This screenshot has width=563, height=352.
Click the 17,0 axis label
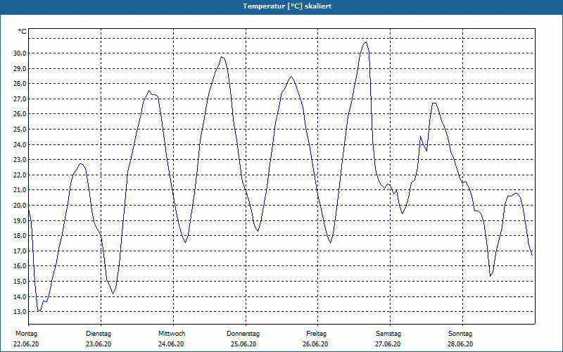tap(20, 251)
